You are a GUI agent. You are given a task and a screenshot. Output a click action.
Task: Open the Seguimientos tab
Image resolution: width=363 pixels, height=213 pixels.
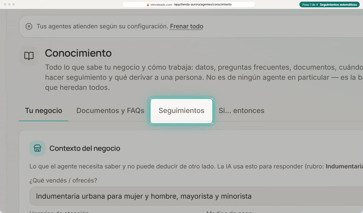181,111
